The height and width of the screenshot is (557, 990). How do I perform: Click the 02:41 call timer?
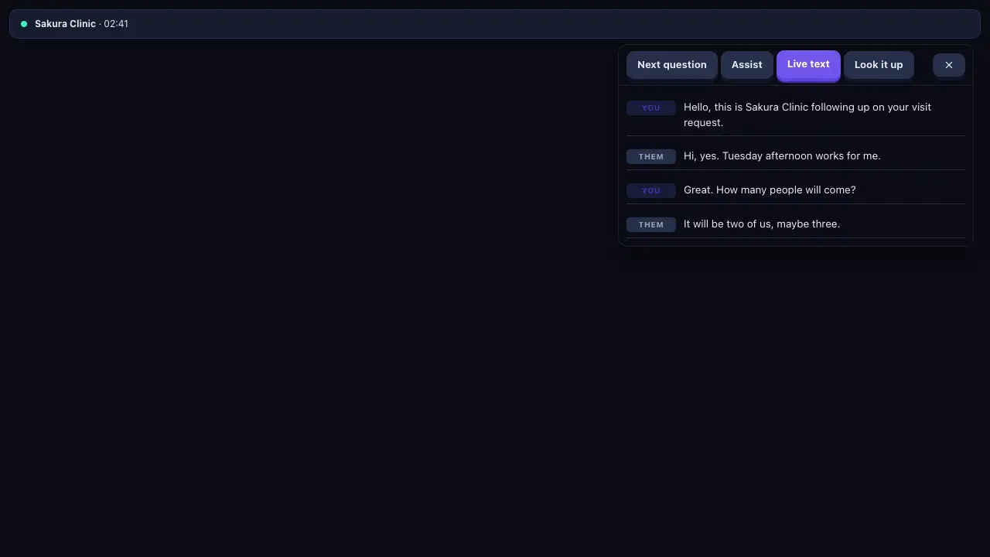[x=116, y=24]
